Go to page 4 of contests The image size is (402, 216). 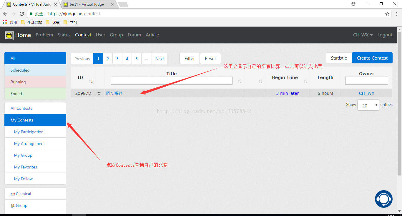(127, 59)
